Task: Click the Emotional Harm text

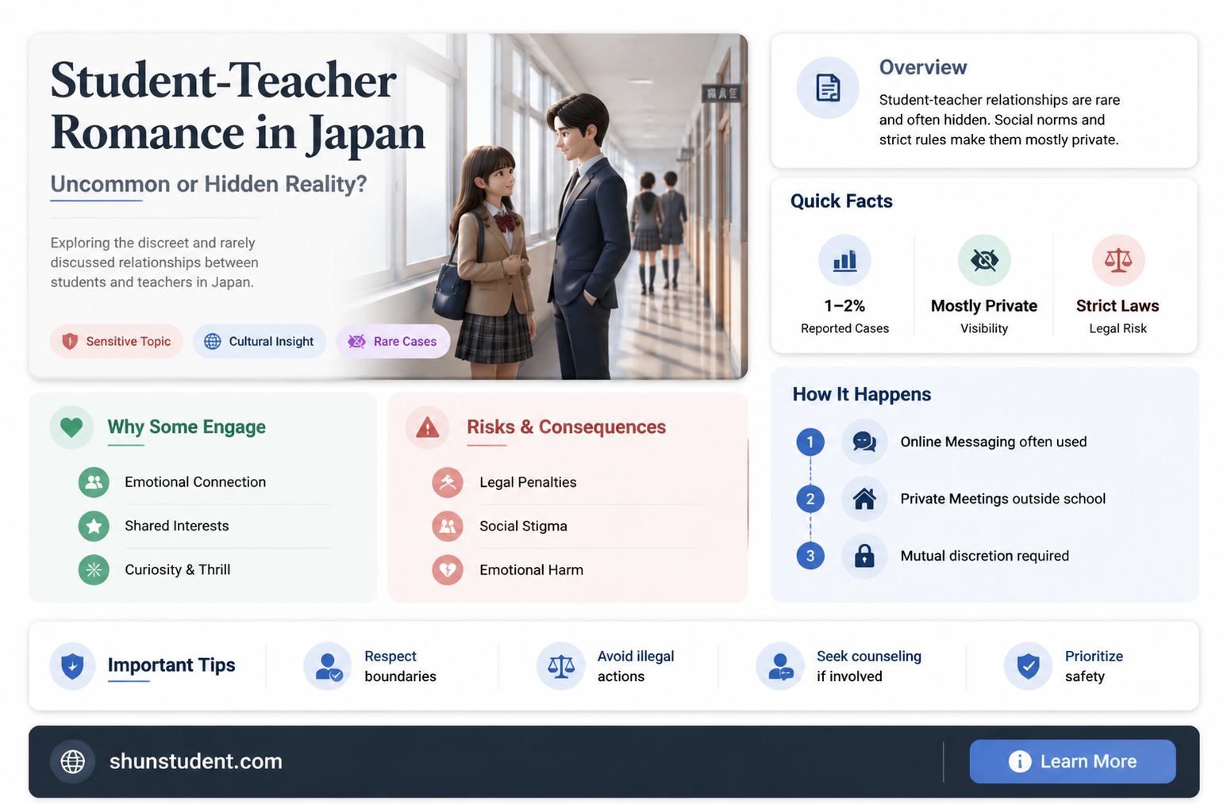Action: coord(531,569)
